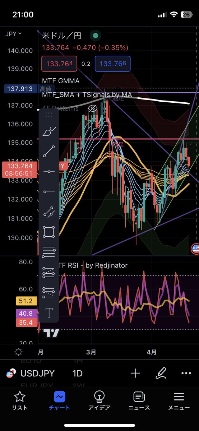This screenshot has width=199, height=431.
Task: Open the メニュー tab
Action: coord(179,401)
